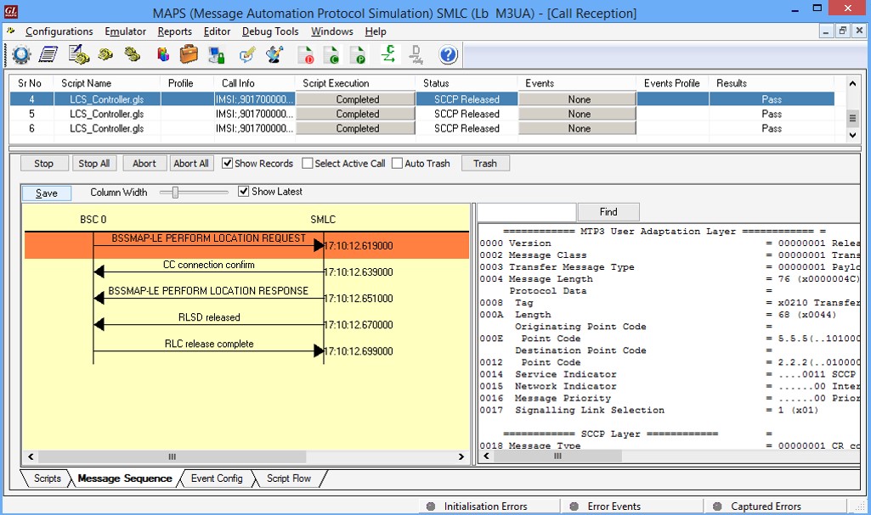871x515 pixels.
Task: Click the Trash button
Action: 485,164
